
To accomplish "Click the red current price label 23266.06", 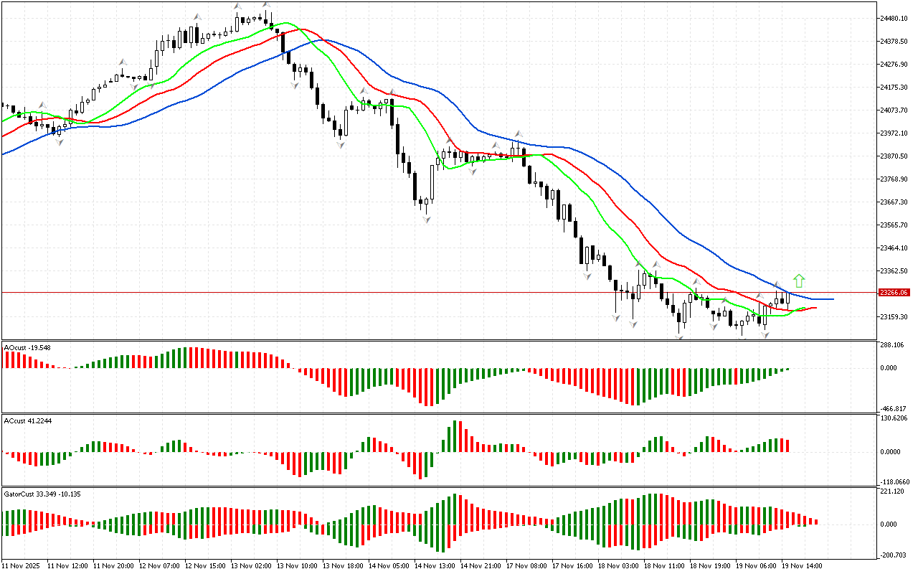I will pyautogui.click(x=894, y=293).
